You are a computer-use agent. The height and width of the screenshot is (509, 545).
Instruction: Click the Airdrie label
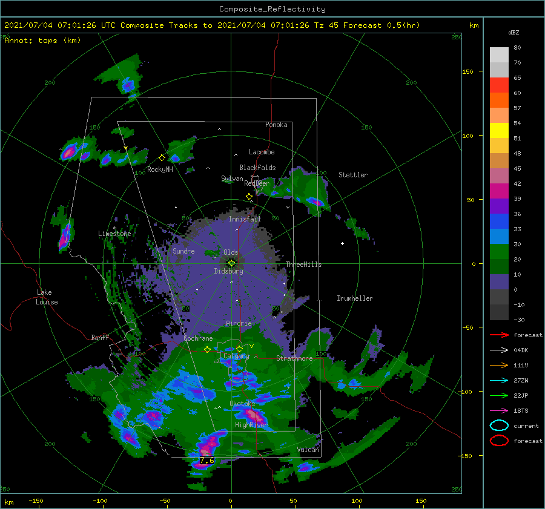(x=239, y=323)
